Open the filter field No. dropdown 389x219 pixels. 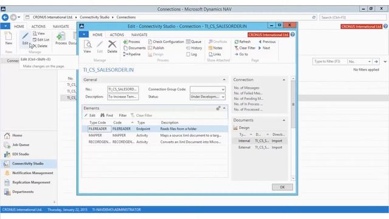click(x=370, y=61)
